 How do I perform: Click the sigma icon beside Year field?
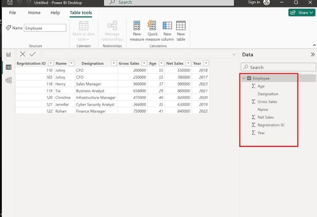[x=254, y=133]
